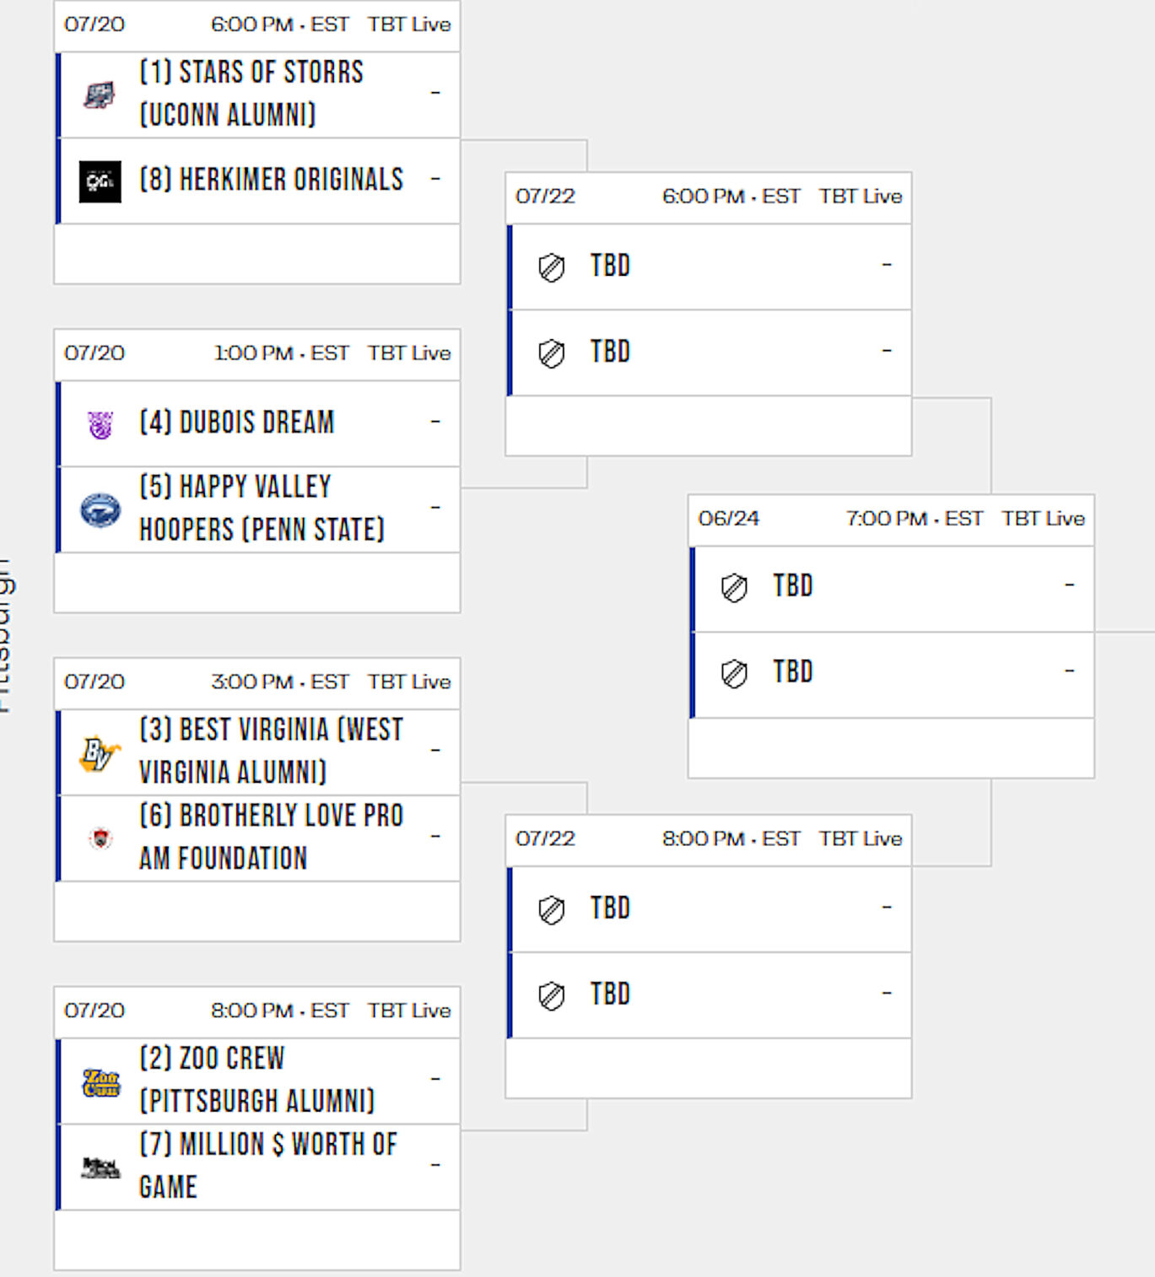The width and height of the screenshot is (1155, 1277).
Task: Click the DuBois Dream purple logo
Action: (100, 423)
